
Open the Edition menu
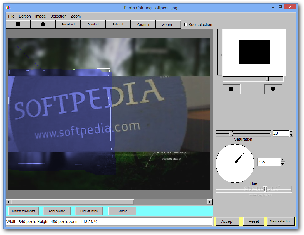25,16
